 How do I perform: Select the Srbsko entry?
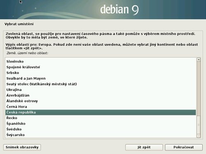(101, 73)
